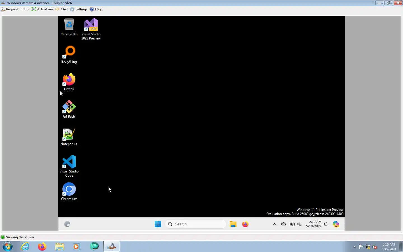Open the Chat panel

coord(62,9)
